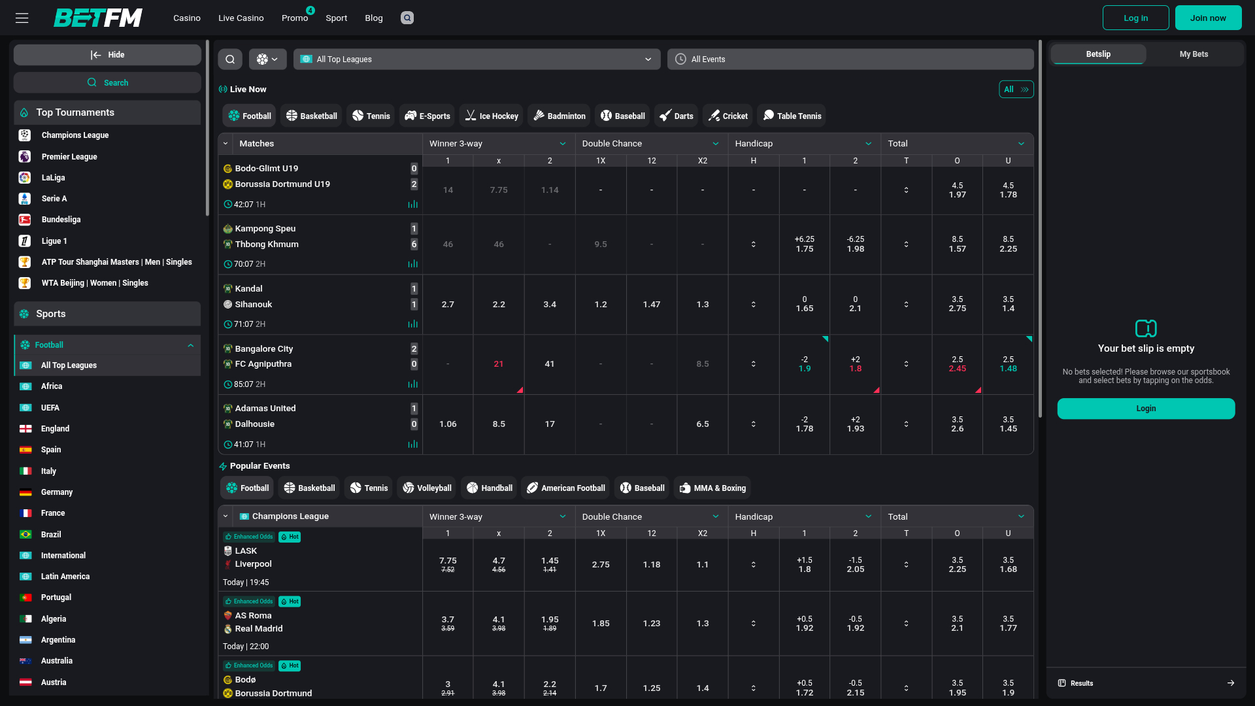The image size is (1255, 706).
Task: Open stats icon for Bodo-Glimt U19 match
Action: click(x=412, y=204)
